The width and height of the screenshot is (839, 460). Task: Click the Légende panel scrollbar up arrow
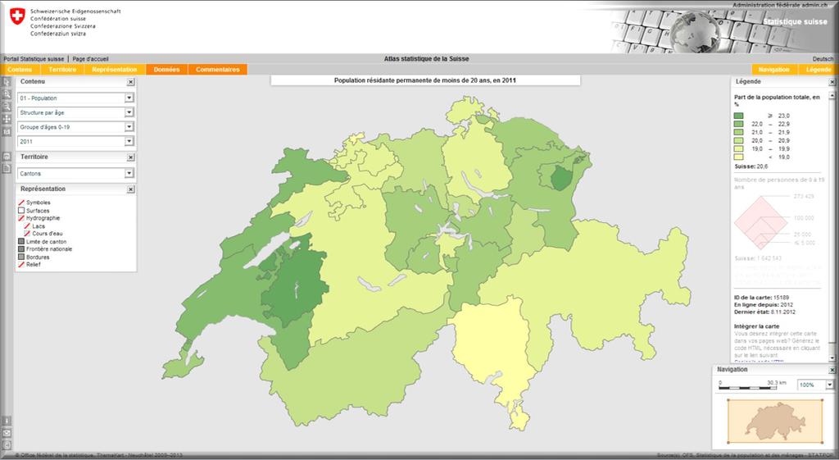(x=832, y=95)
